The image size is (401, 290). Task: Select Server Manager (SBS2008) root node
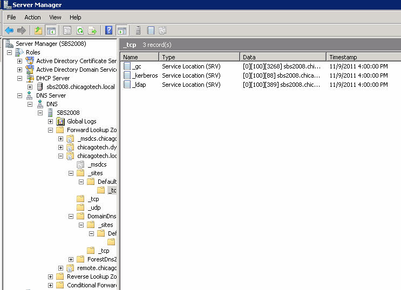(51, 44)
